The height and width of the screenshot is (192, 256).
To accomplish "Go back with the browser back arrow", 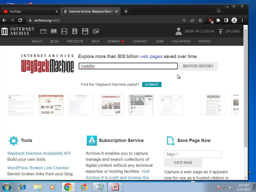I will pyautogui.click(x=4, y=20).
